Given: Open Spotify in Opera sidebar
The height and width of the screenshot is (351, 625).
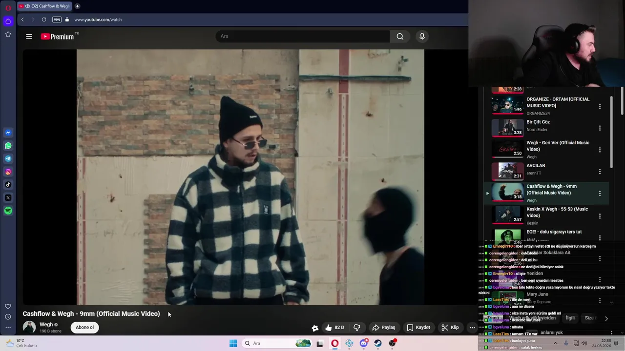Looking at the screenshot, I should [8, 211].
